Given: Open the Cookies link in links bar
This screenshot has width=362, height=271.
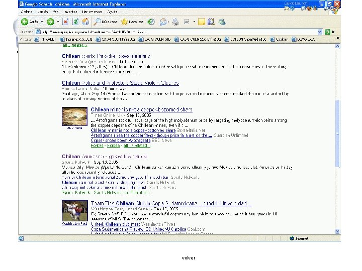Looking at the screenshot, I should tap(279, 40).
